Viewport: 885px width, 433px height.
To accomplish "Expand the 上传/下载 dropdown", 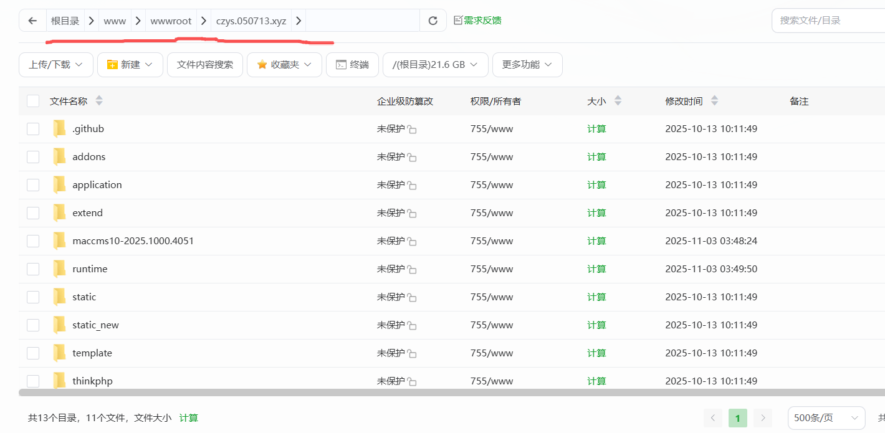I will click(x=56, y=65).
